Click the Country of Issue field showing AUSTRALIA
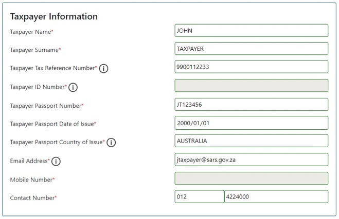Screen dimensions: 339x219 pyautogui.click(x=251, y=141)
